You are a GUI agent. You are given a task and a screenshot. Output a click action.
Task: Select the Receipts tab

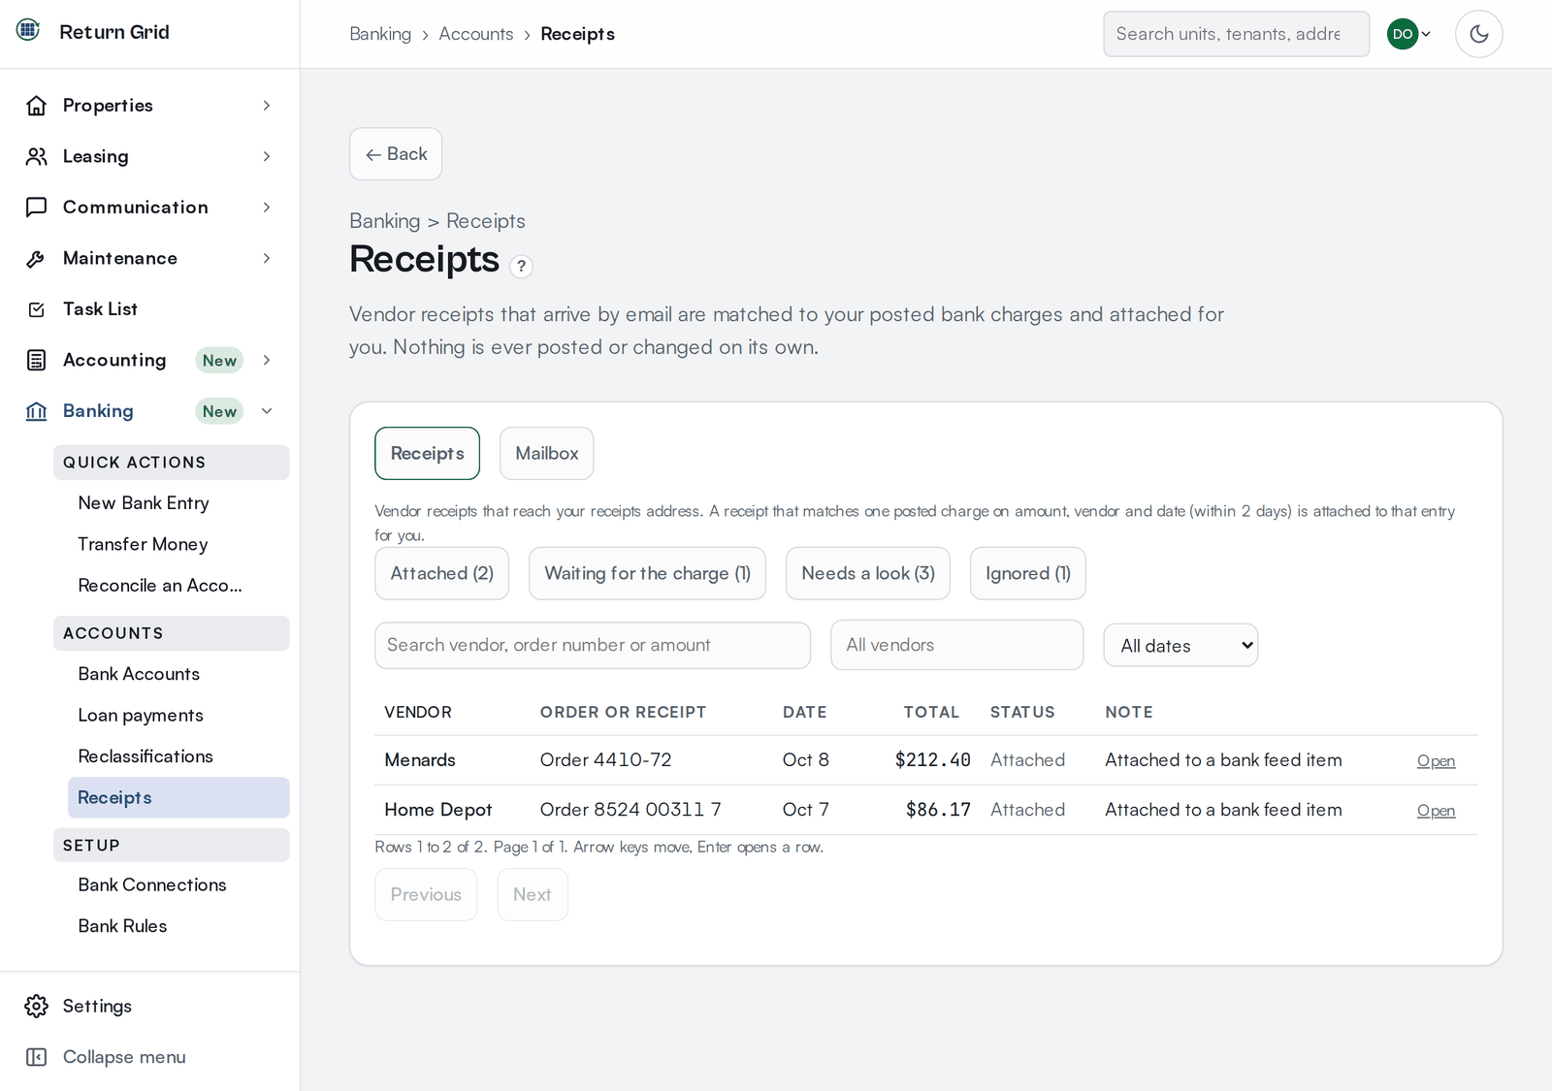[x=427, y=453]
